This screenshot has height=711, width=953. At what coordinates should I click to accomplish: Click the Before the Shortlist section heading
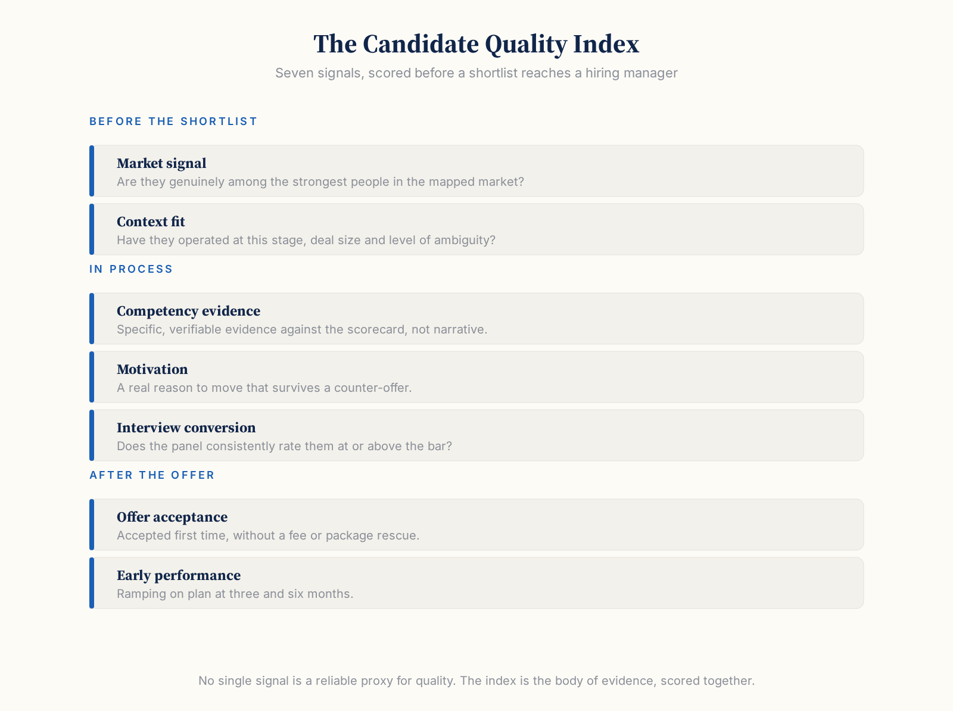click(173, 121)
